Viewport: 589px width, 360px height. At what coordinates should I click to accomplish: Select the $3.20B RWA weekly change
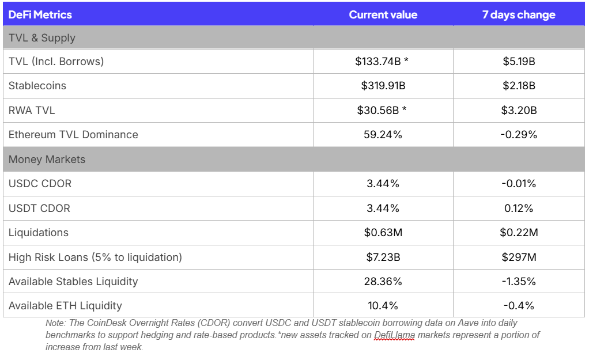pyautogui.click(x=519, y=111)
